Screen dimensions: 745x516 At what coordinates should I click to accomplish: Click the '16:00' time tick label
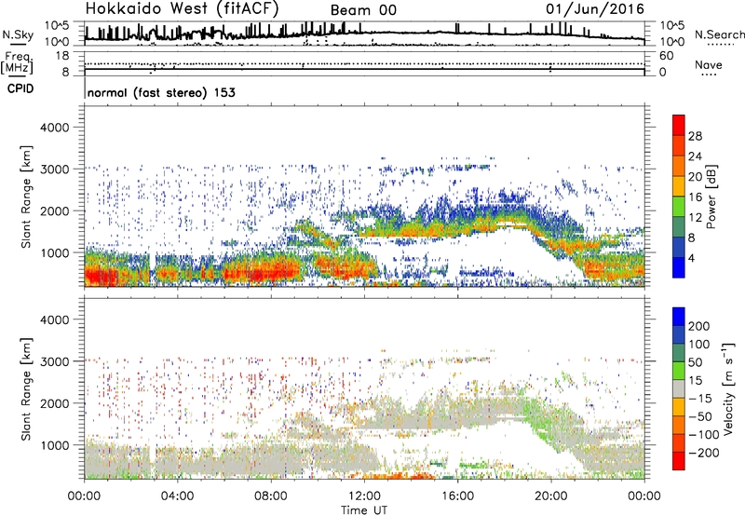point(458,496)
